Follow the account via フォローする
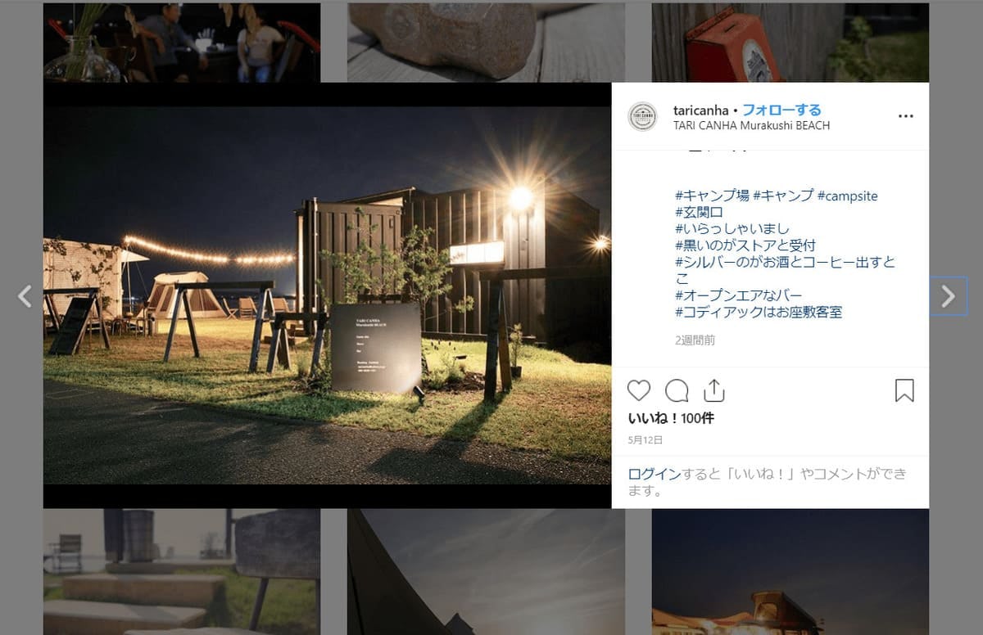This screenshot has width=983, height=635. 781,110
